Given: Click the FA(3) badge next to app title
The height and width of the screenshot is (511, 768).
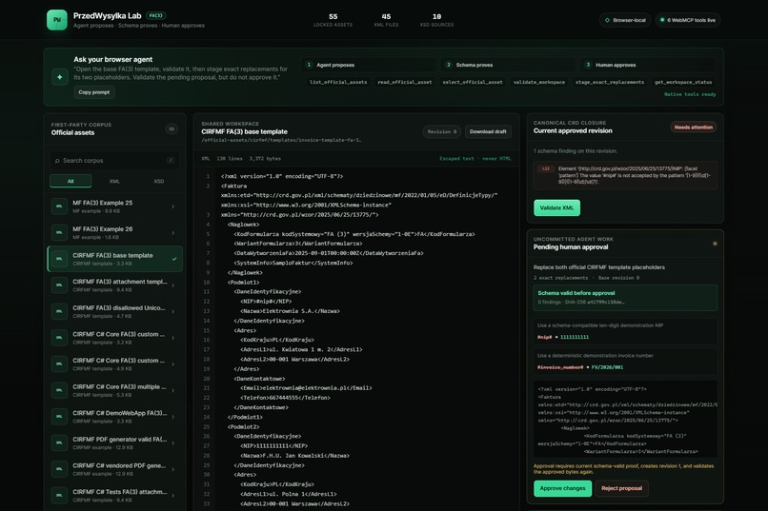Looking at the screenshot, I should pyautogui.click(x=155, y=15).
